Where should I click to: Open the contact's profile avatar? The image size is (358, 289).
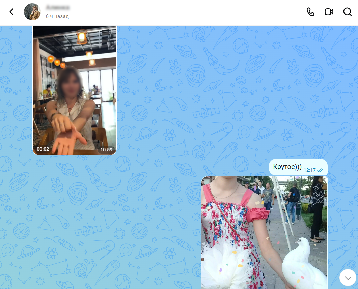pyautogui.click(x=32, y=12)
